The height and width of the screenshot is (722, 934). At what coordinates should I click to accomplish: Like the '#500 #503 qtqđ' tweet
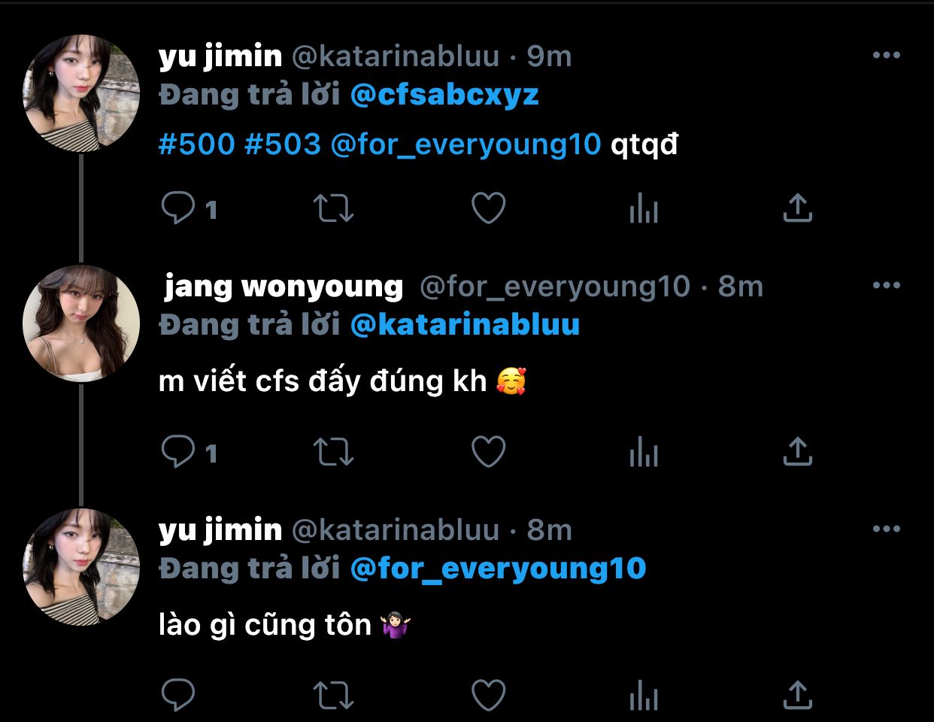[488, 208]
